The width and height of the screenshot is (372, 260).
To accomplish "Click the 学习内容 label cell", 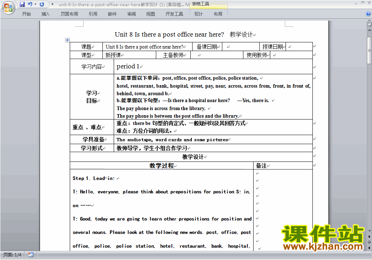I will pos(92,67).
